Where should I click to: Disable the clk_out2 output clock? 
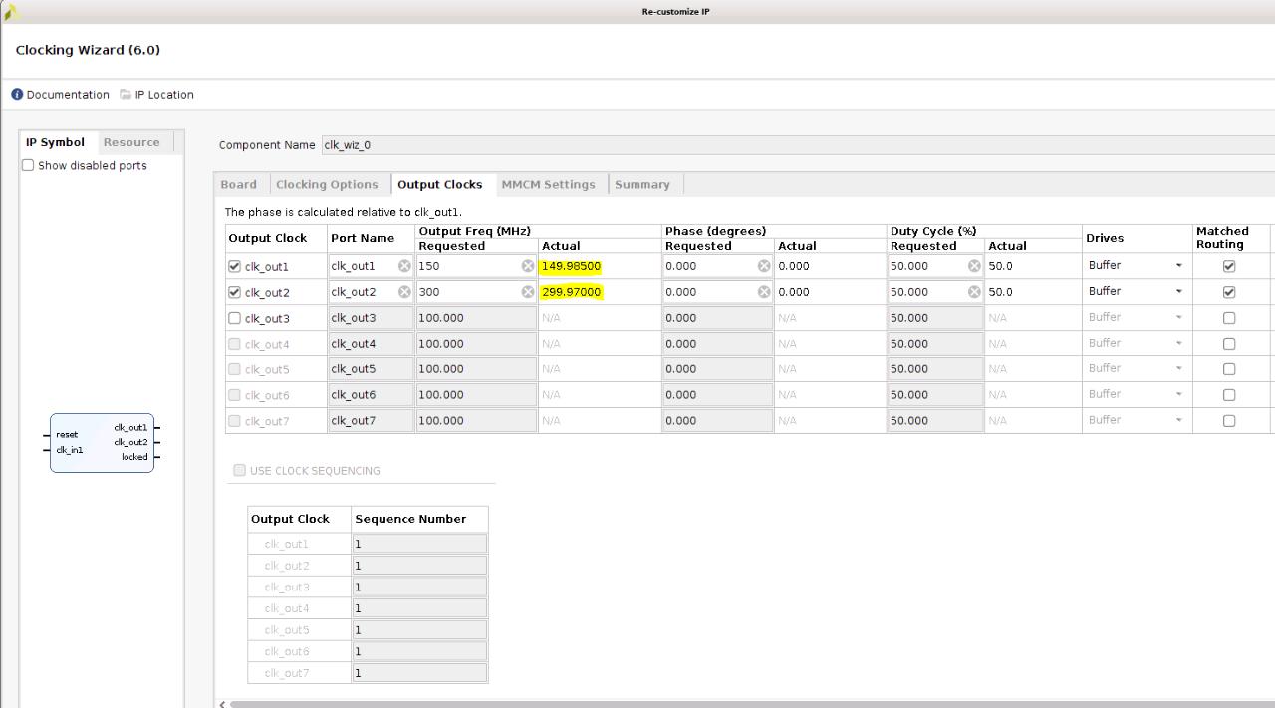(235, 292)
